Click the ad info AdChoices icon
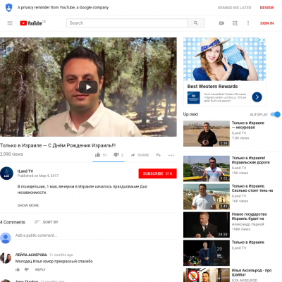The width and height of the screenshot is (282, 282). tap(259, 39)
